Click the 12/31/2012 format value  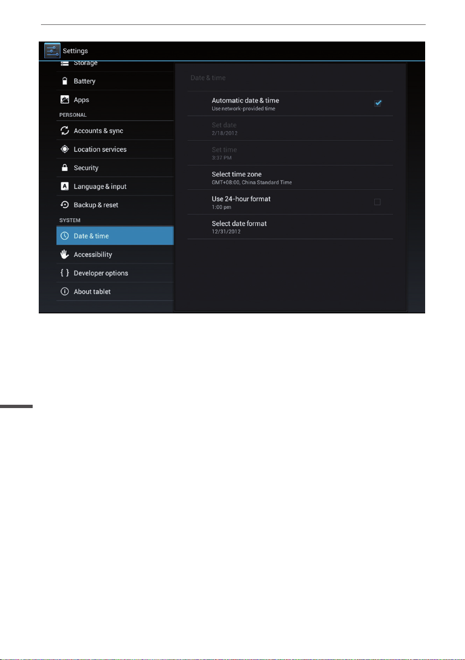[x=226, y=231]
